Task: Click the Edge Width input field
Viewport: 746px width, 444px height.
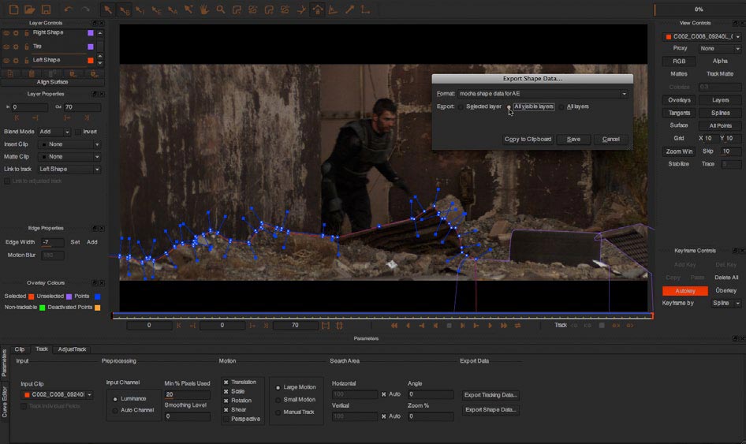Action: [52, 242]
